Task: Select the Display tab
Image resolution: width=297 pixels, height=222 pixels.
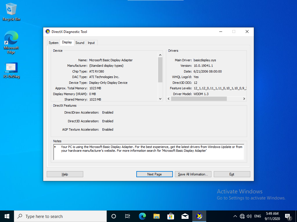Action: [67, 42]
